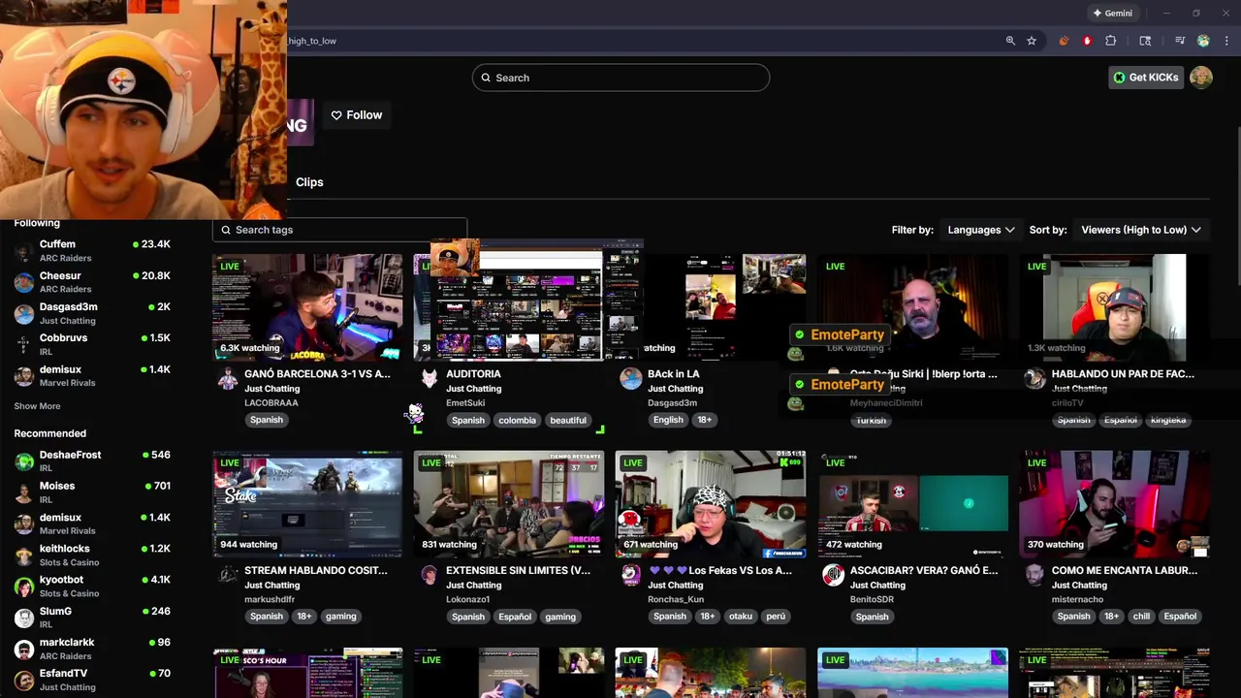Screen dimensions: 1241x698
Task: Select beautiful tag under AUDITORIA
Action: [x=568, y=420]
